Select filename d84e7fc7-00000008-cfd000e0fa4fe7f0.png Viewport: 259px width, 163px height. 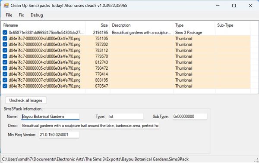(44, 86)
